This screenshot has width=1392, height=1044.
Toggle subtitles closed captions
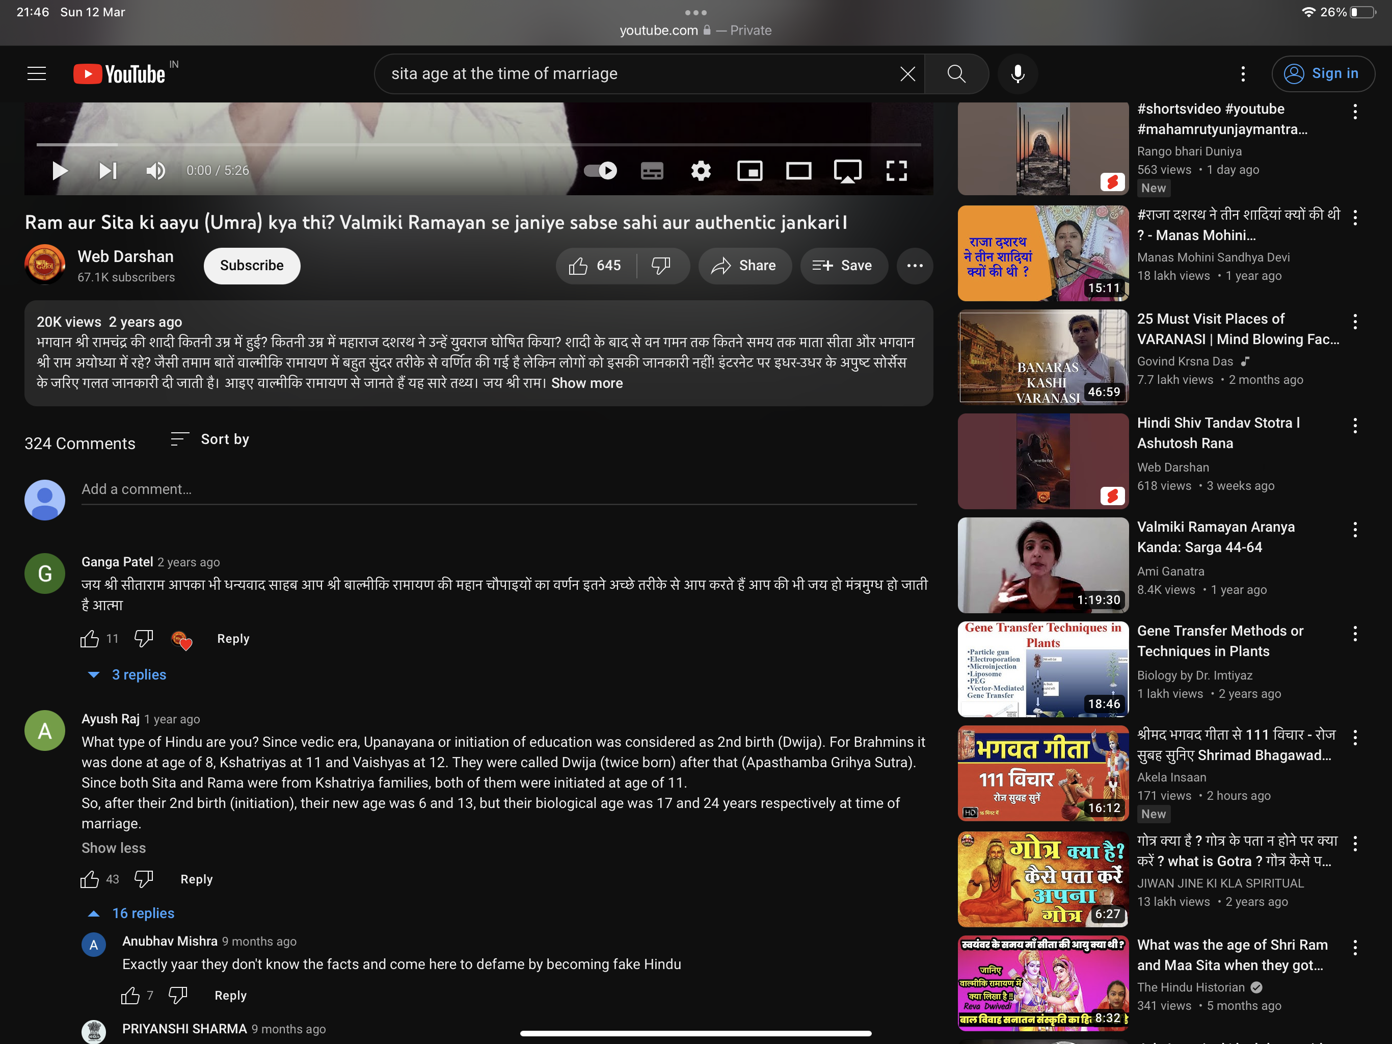click(x=651, y=171)
